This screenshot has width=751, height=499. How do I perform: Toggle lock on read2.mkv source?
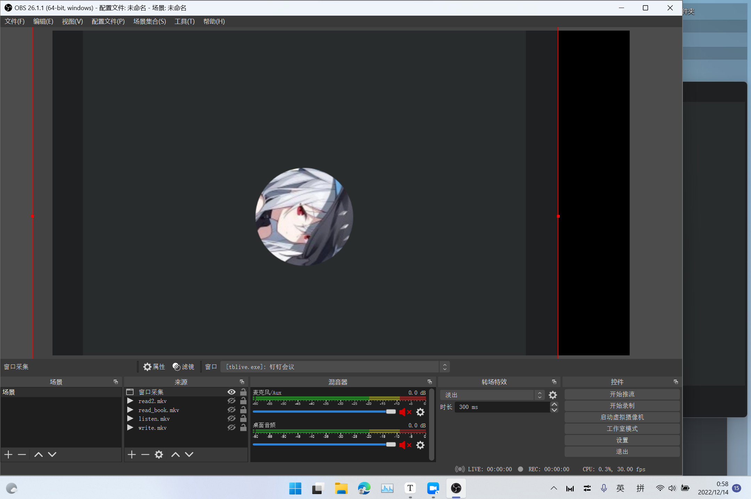point(243,401)
